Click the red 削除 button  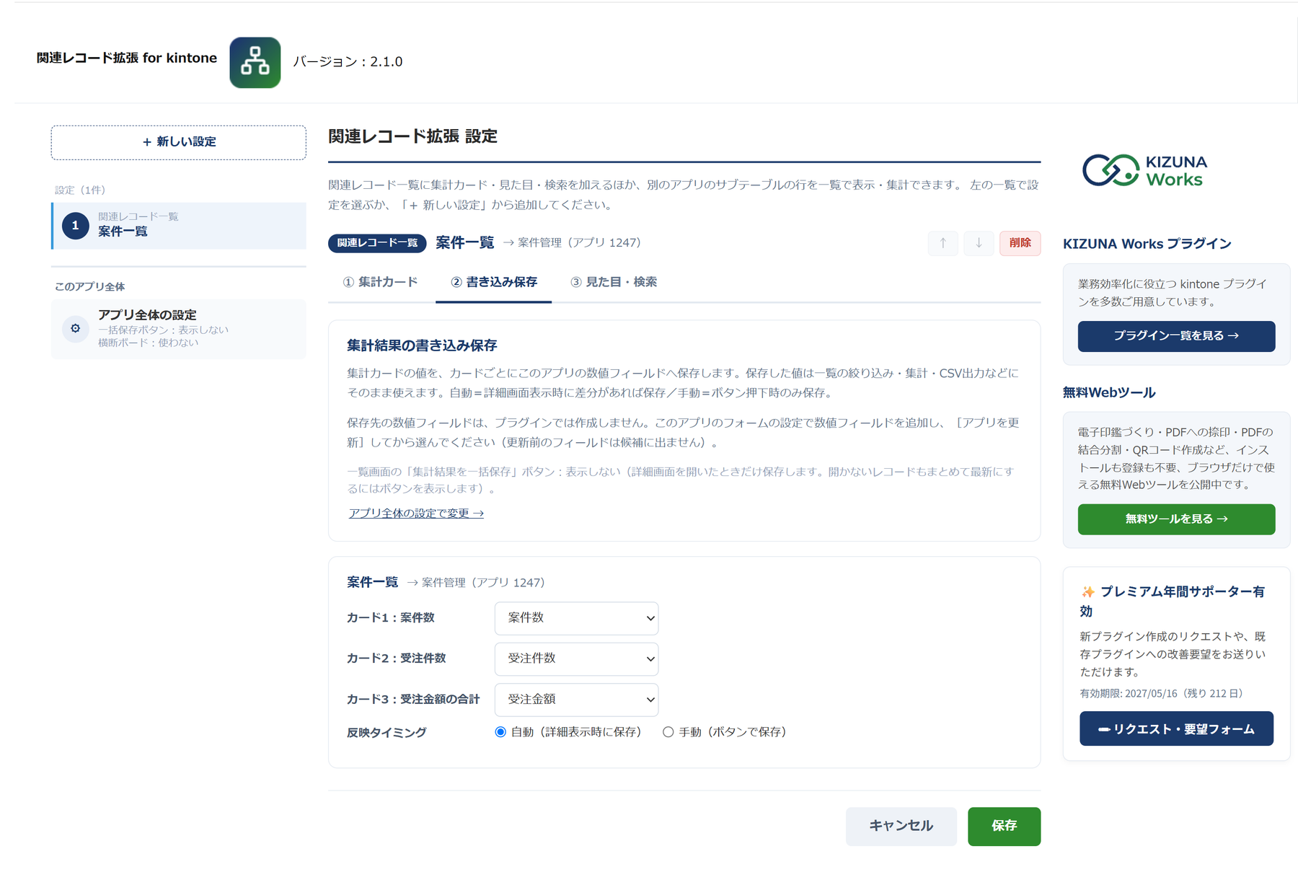coord(1020,243)
